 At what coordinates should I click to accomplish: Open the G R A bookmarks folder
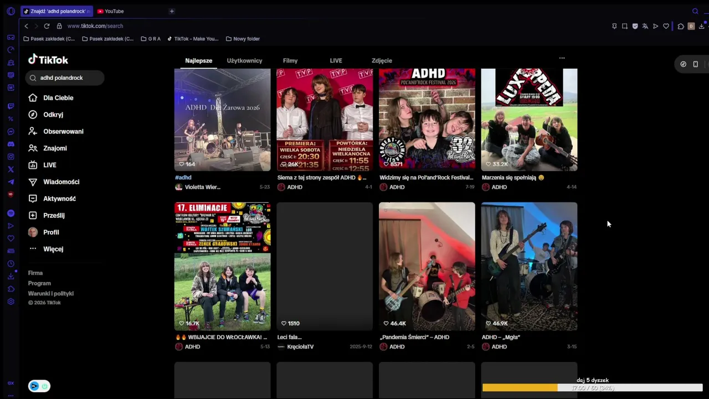coord(151,39)
